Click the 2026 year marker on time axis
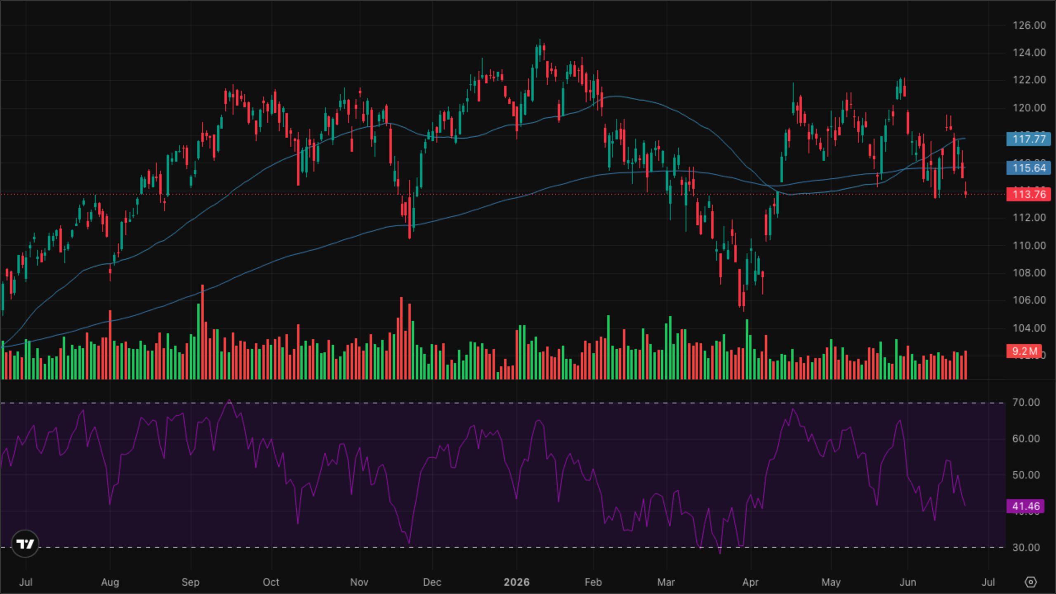The width and height of the screenshot is (1056, 594). pos(516,582)
